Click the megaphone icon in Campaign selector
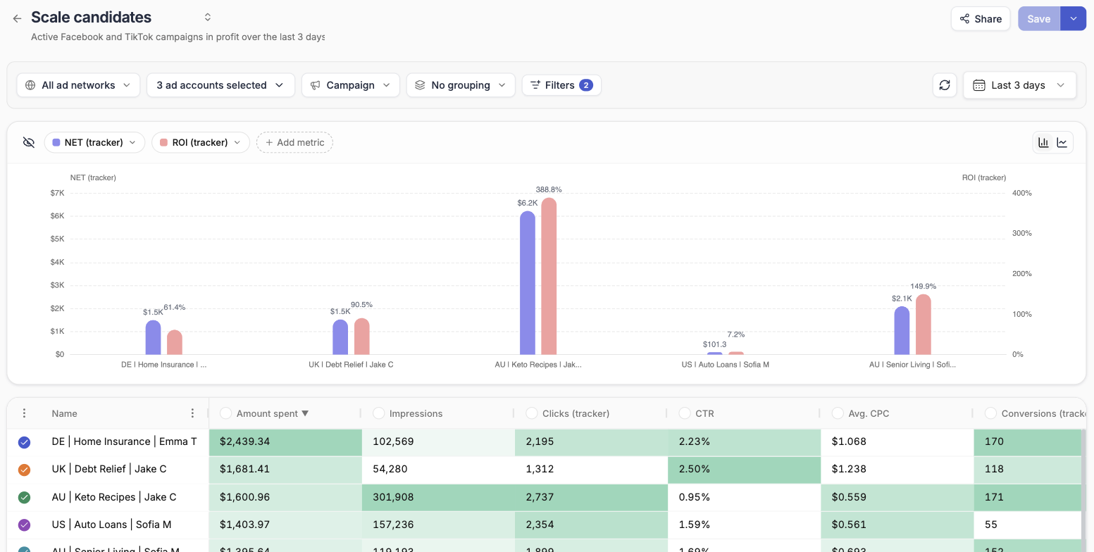Image resolution: width=1094 pixels, height=552 pixels. pyautogui.click(x=316, y=85)
